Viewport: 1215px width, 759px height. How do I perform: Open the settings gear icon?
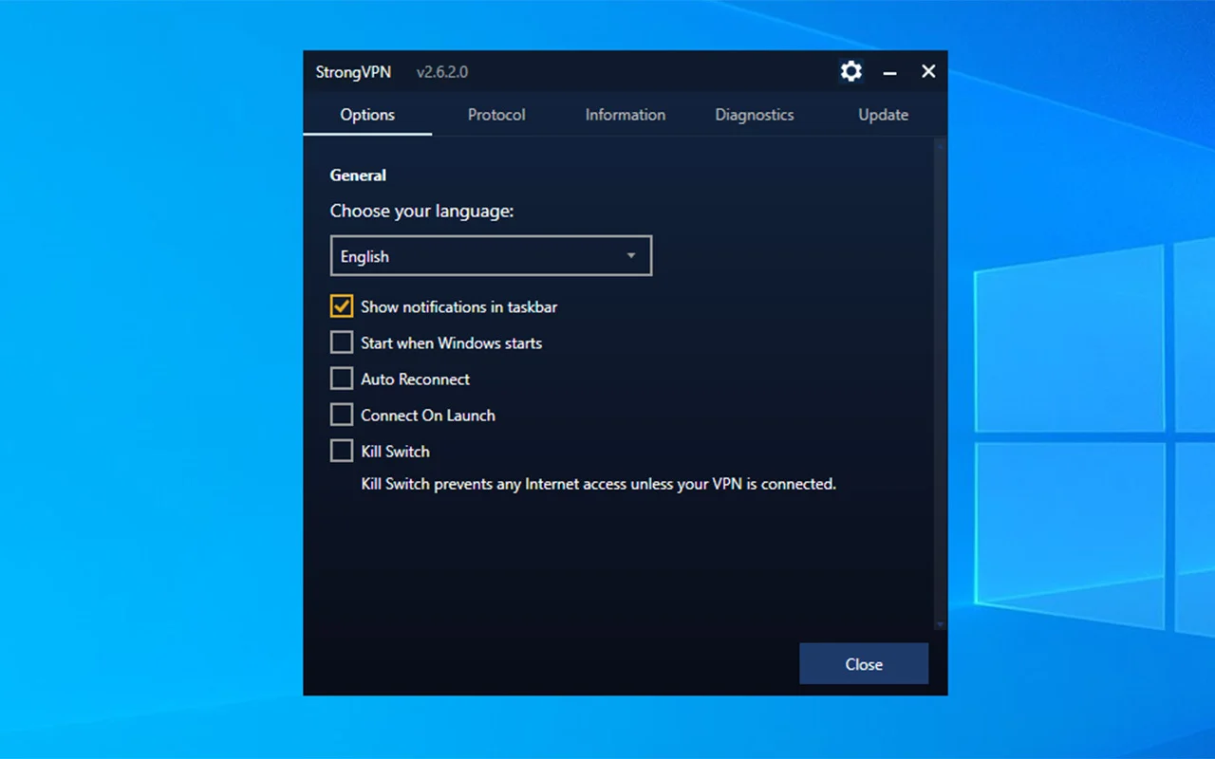(851, 71)
